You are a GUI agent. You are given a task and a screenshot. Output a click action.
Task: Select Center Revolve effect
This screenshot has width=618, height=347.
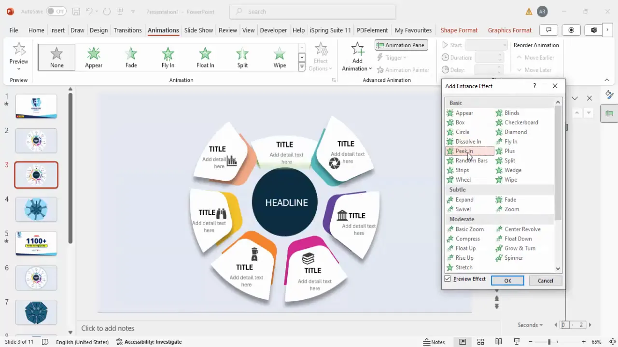[518, 229]
